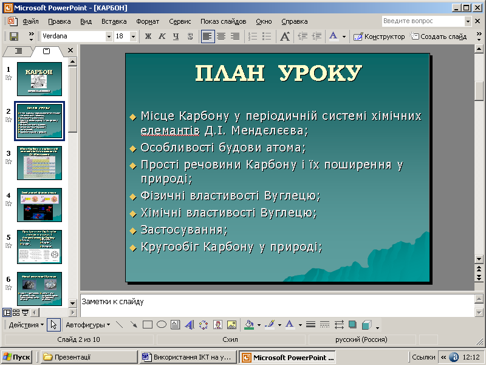486x365 pixels.
Task: Click in the Заметки к слайду notes area
Action: point(277,306)
